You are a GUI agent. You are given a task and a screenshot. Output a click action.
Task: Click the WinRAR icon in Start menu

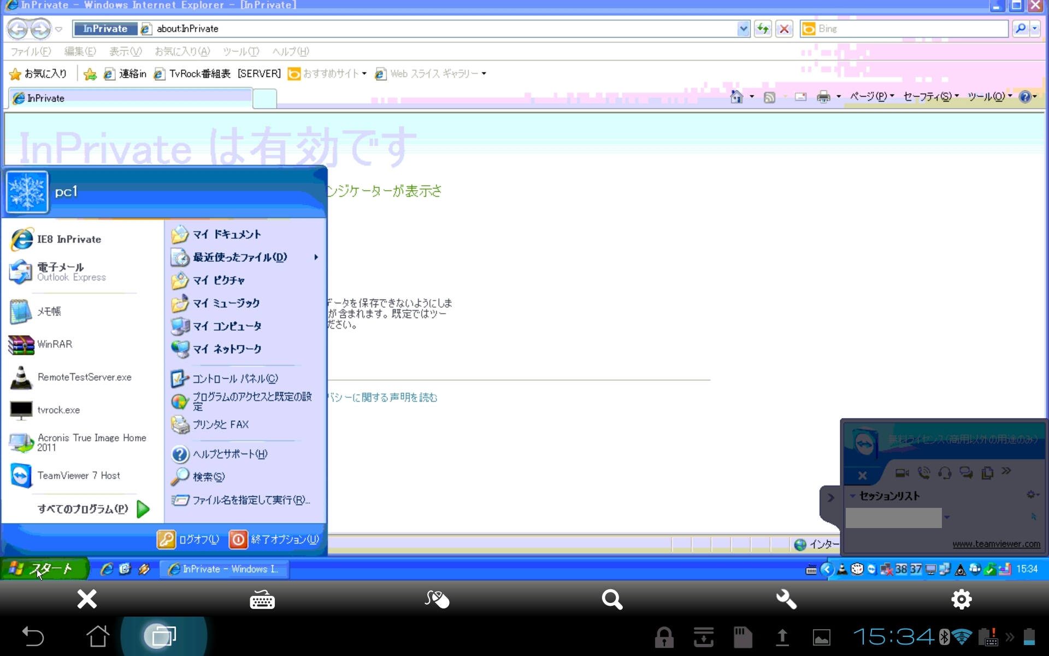pyautogui.click(x=21, y=344)
